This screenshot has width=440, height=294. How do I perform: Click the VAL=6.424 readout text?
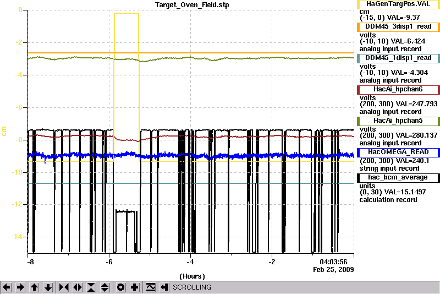(408, 41)
